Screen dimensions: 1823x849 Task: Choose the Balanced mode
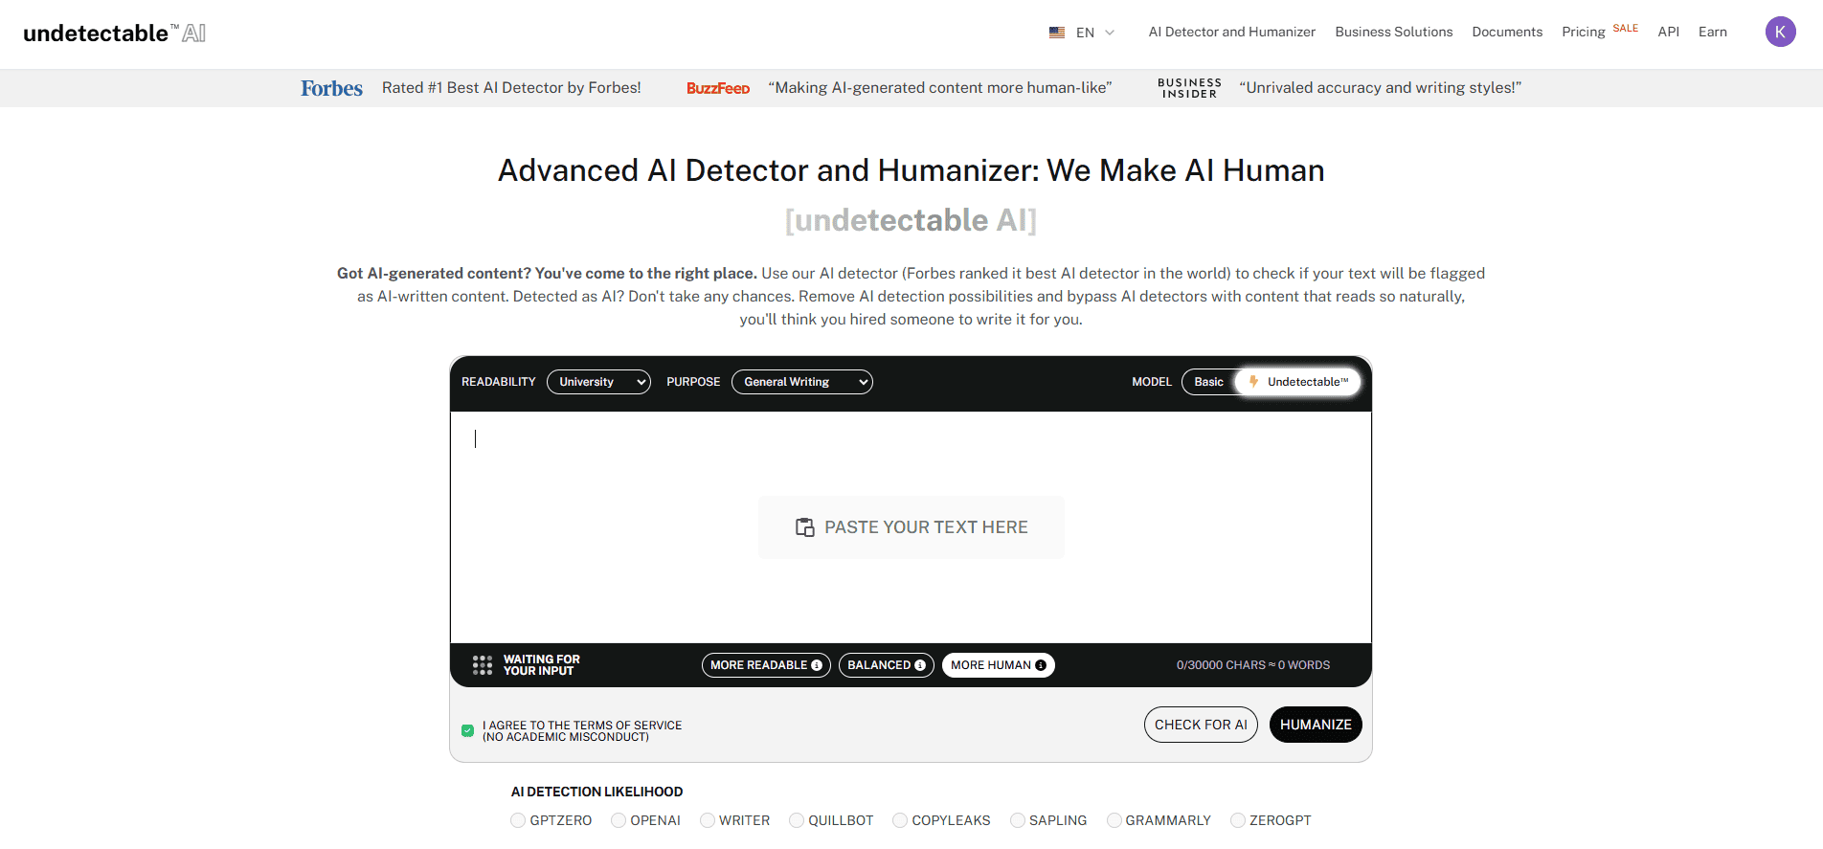coord(887,665)
